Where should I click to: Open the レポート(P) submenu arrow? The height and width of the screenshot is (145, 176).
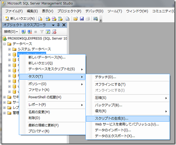[82, 105]
